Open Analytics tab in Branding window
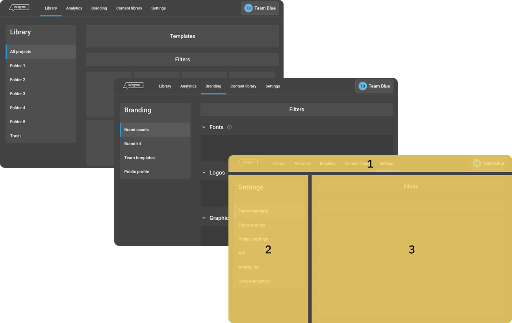Screen dimensions: 512x323 point(188,86)
